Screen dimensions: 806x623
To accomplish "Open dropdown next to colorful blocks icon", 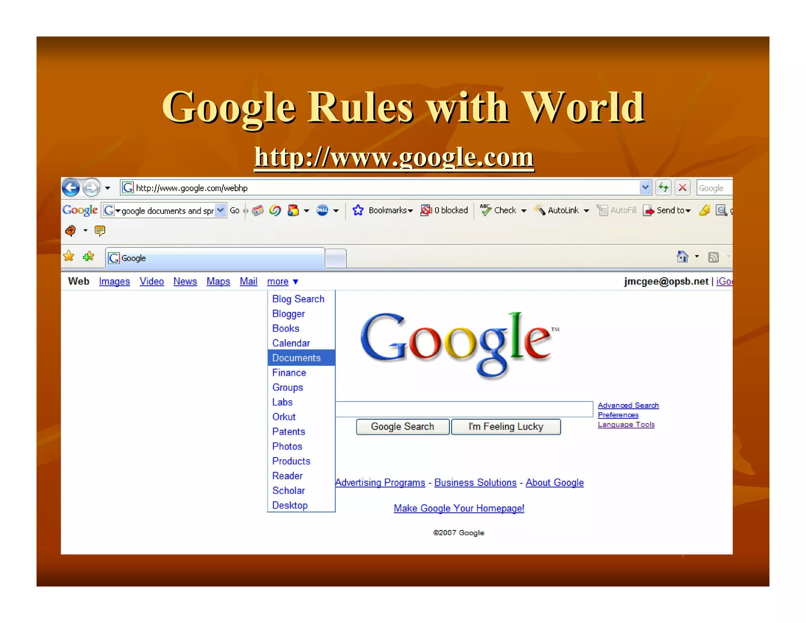I will [307, 211].
